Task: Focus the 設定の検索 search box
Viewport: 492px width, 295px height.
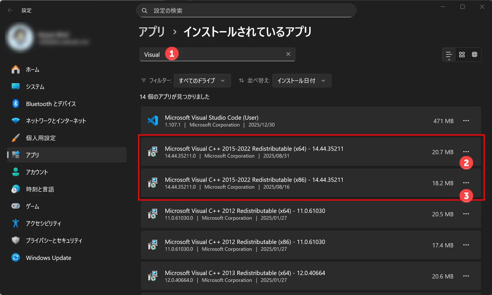Action: 246,11
